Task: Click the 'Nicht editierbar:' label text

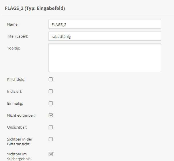Action: coord(21,115)
